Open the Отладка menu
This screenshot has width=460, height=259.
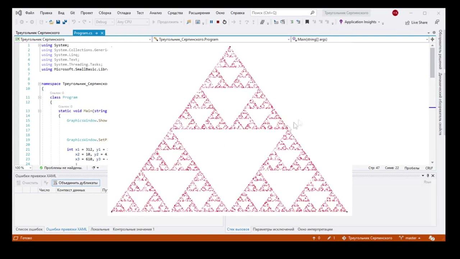tap(124, 13)
